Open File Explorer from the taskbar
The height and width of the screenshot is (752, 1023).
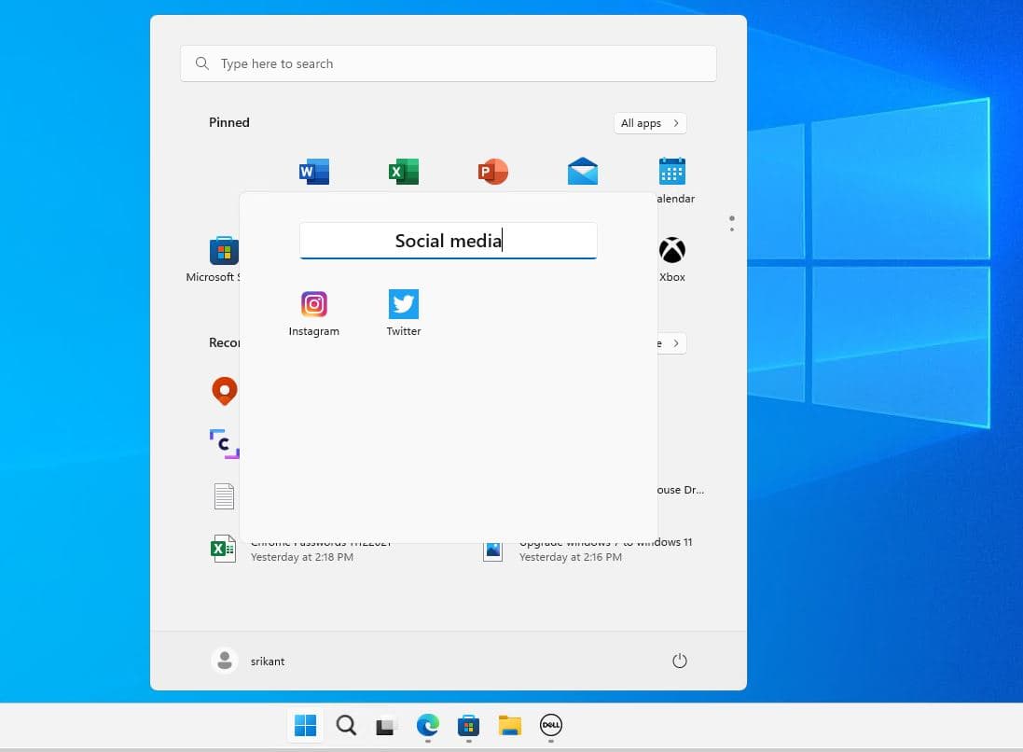pyautogui.click(x=509, y=725)
